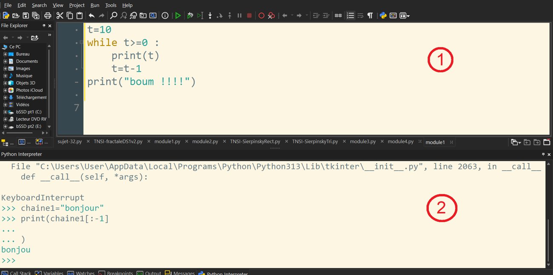
Task: Open the styles palette icon
Action: (x=393, y=15)
